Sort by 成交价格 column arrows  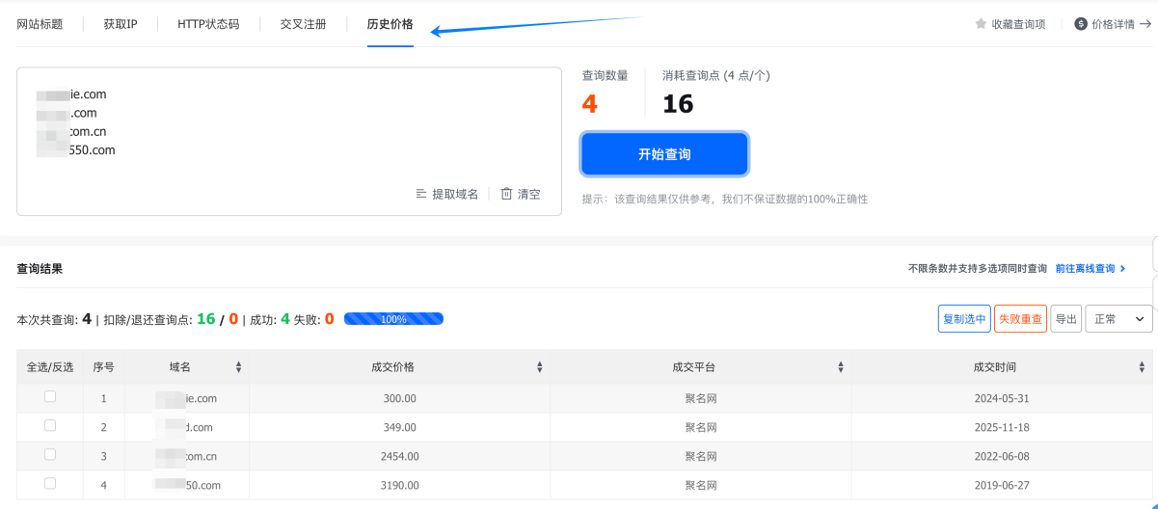(x=539, y=367)
